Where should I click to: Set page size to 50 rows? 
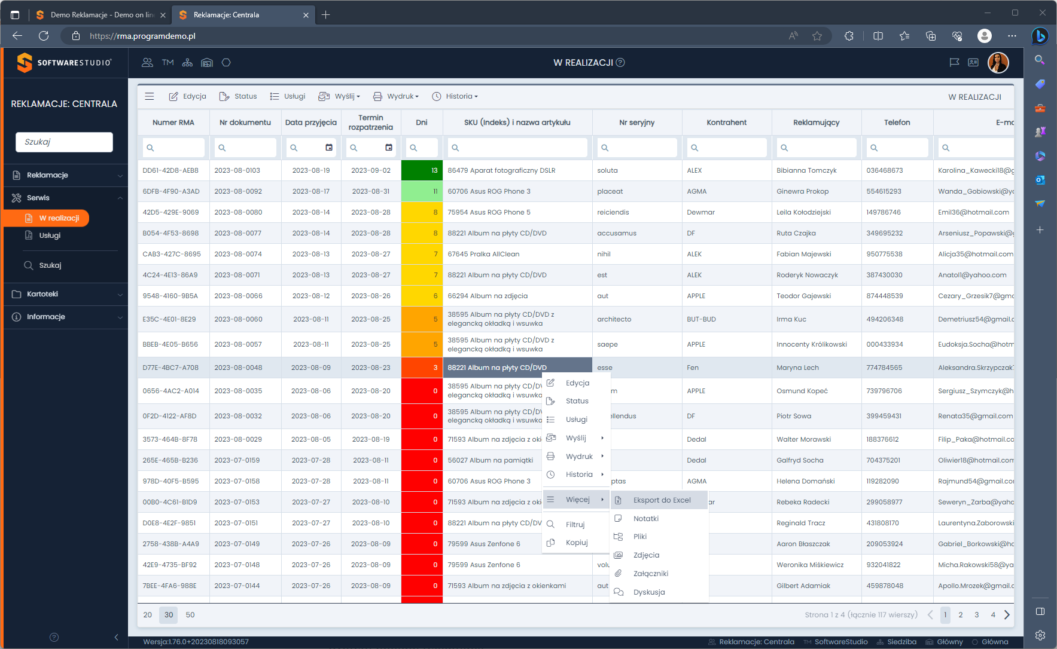pos(190,615)
